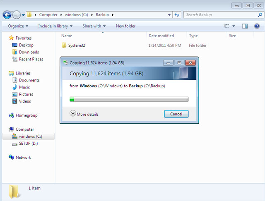The image size is (265, 201).
Task: Sort by Name column header
Action: coord(67,36)
